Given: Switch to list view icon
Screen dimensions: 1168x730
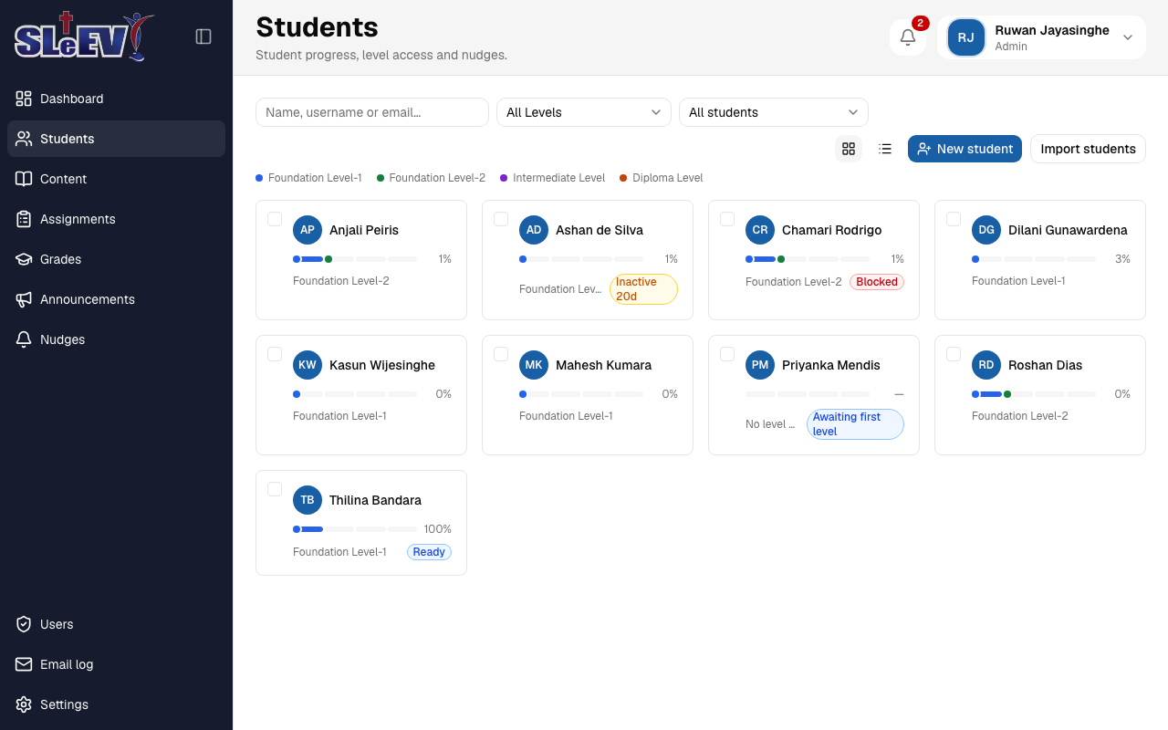Looking at the screenshot, I should coord(885,149).
